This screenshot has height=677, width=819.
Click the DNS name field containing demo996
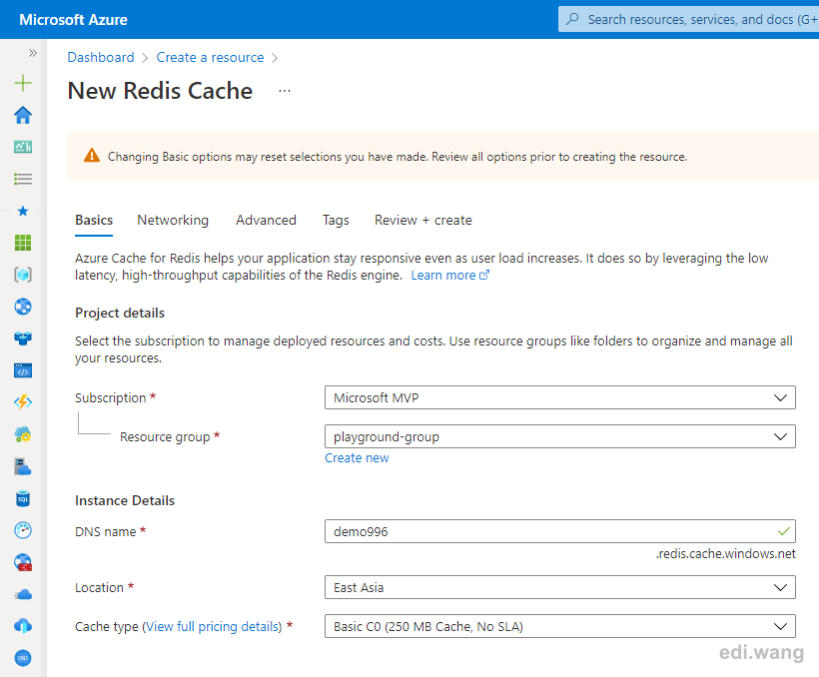point(560,531)
